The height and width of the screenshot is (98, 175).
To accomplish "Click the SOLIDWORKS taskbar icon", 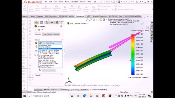I will (104, 96).
